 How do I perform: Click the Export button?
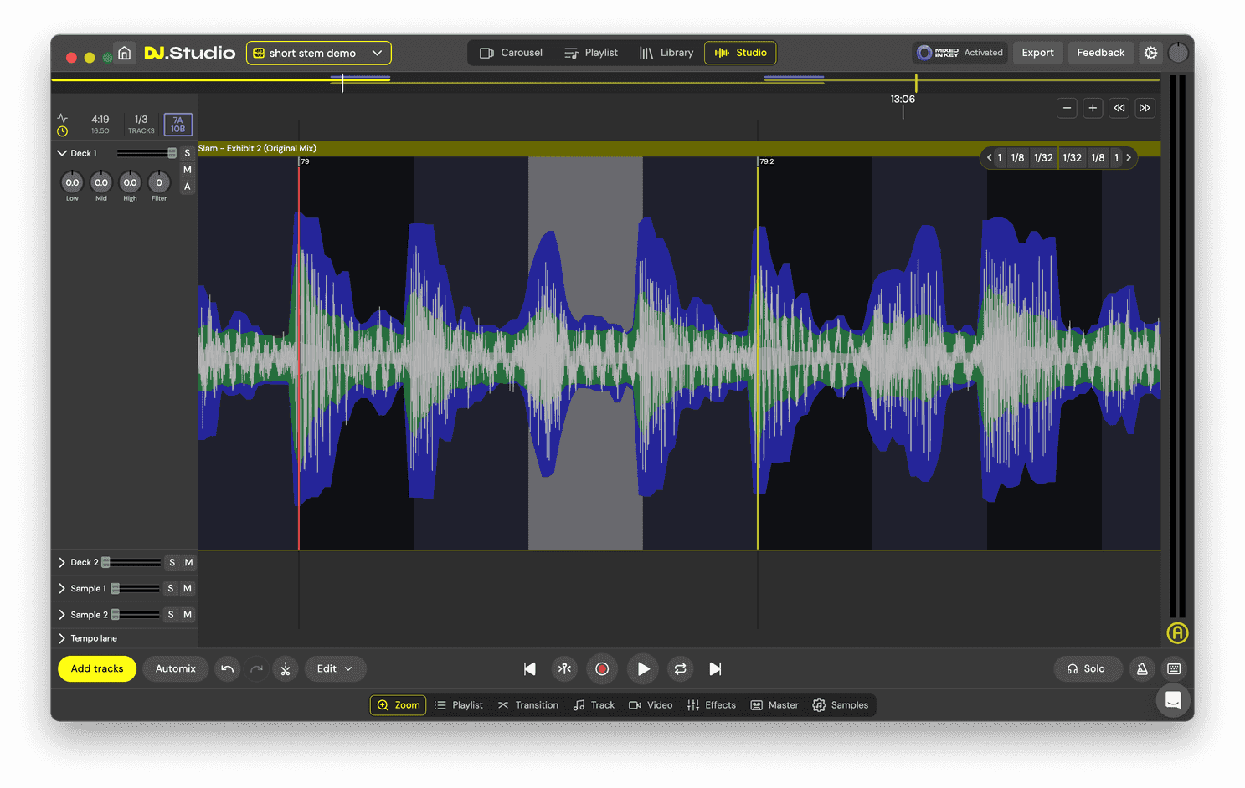[x=1037, y=52]
